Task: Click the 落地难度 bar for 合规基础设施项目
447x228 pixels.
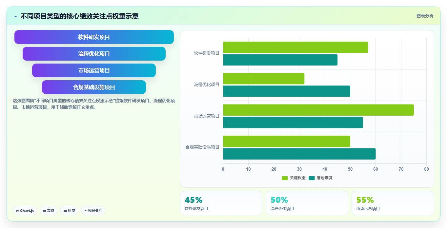Action: click(x=299, y=154)
